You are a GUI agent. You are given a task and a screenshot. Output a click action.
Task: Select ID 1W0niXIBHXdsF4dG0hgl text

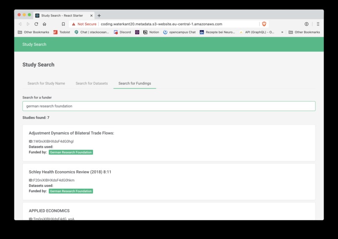(x=51, y=141)
